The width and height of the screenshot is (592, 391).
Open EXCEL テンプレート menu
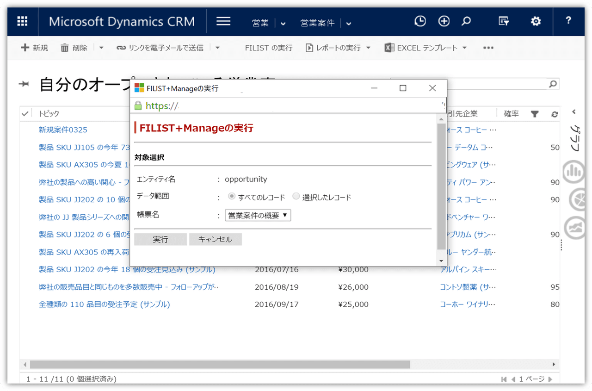point(426,48)
